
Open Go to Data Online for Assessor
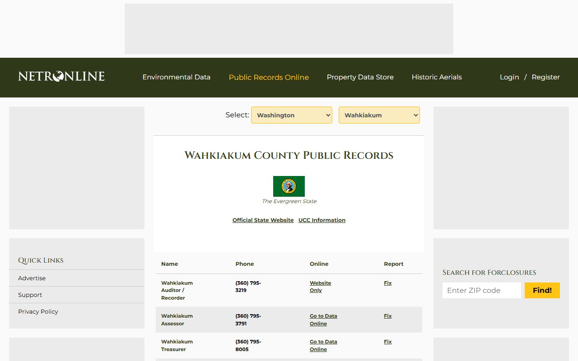click(323, 320)
